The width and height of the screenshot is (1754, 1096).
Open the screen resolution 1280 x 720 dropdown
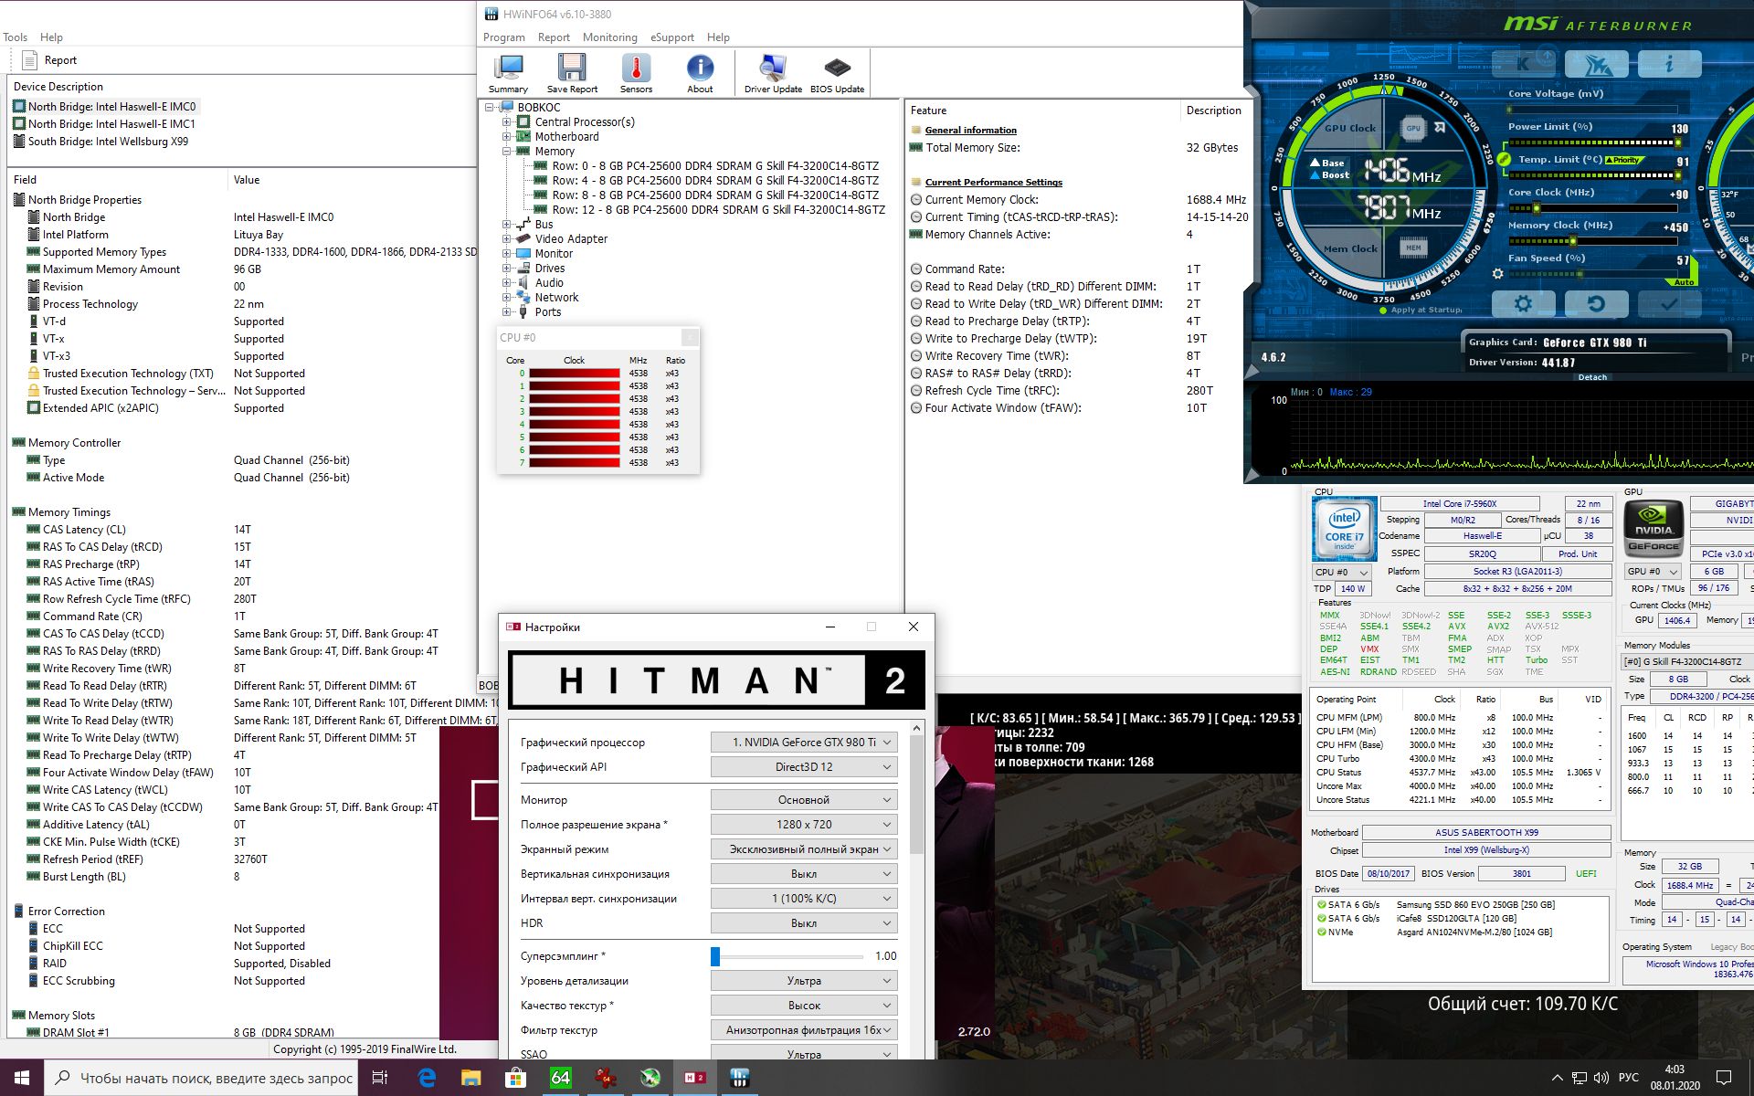pyautogui.click(x=803, y=824)
